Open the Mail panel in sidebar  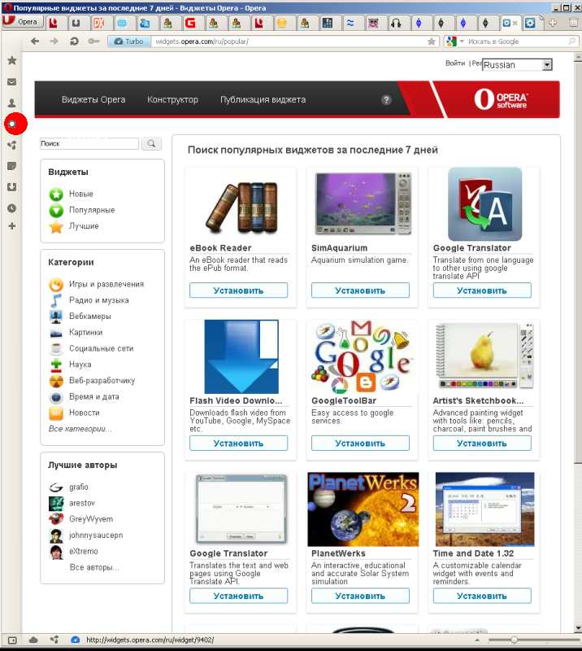point(12,82)
